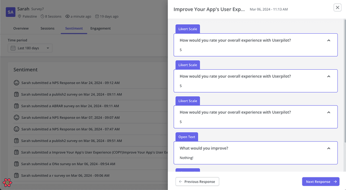
Task: Go to the Next Response
Action: [x=320, y=182]
